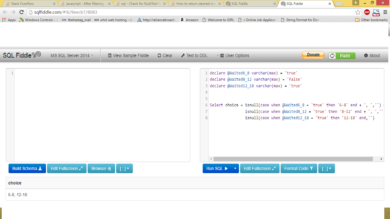This screenshot has width=390, height=219.
Task: Close the How to return desired tab
Action: (x=220, y=4)
